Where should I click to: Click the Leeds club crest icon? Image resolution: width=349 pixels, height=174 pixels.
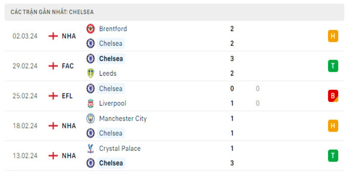point(91,74)
